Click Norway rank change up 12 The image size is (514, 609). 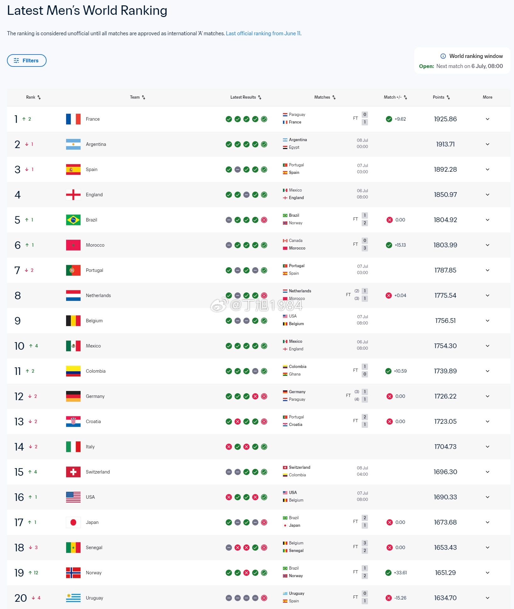[x=33, y=573]
